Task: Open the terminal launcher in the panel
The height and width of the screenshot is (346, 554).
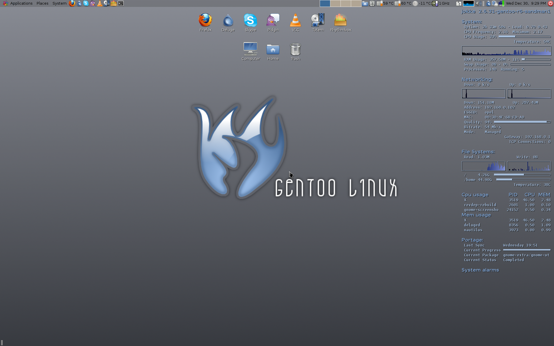Action: click(x=121, y=3)
